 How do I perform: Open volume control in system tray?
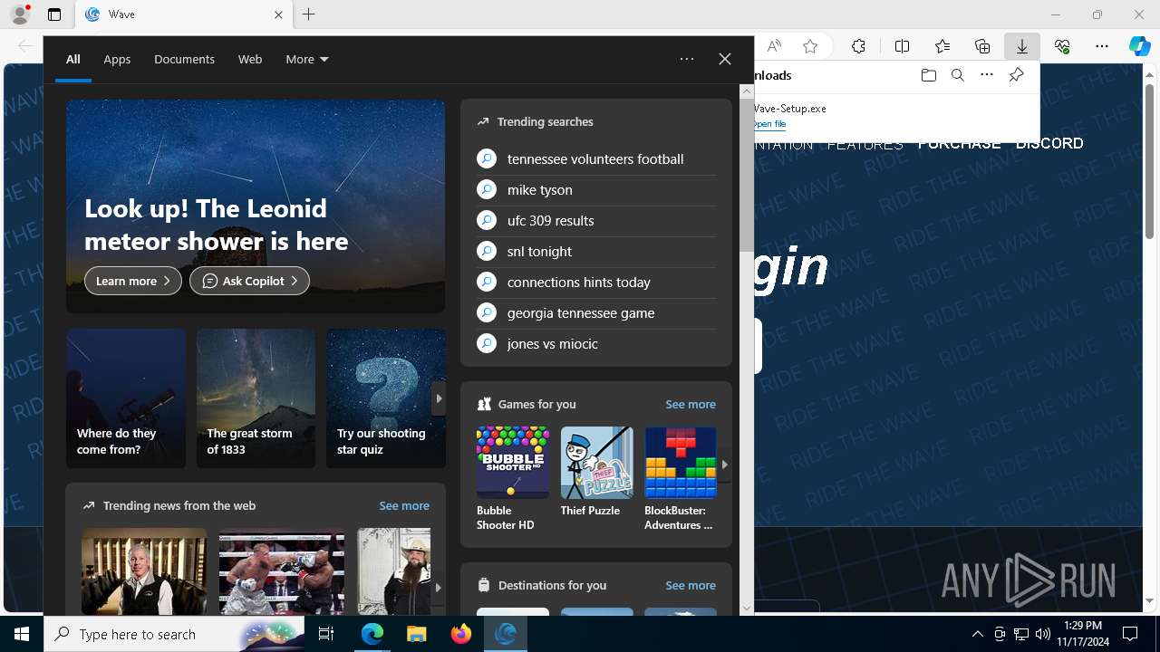coord(1042,634)
